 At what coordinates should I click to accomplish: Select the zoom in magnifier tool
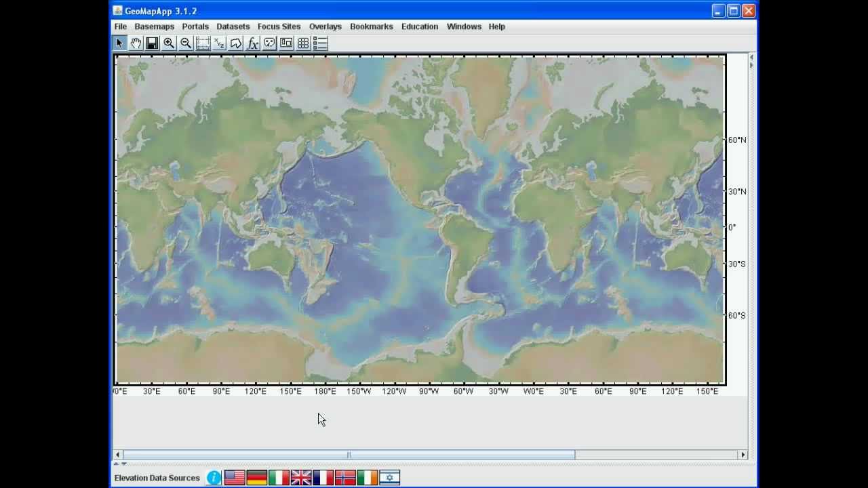click(170, 43)
